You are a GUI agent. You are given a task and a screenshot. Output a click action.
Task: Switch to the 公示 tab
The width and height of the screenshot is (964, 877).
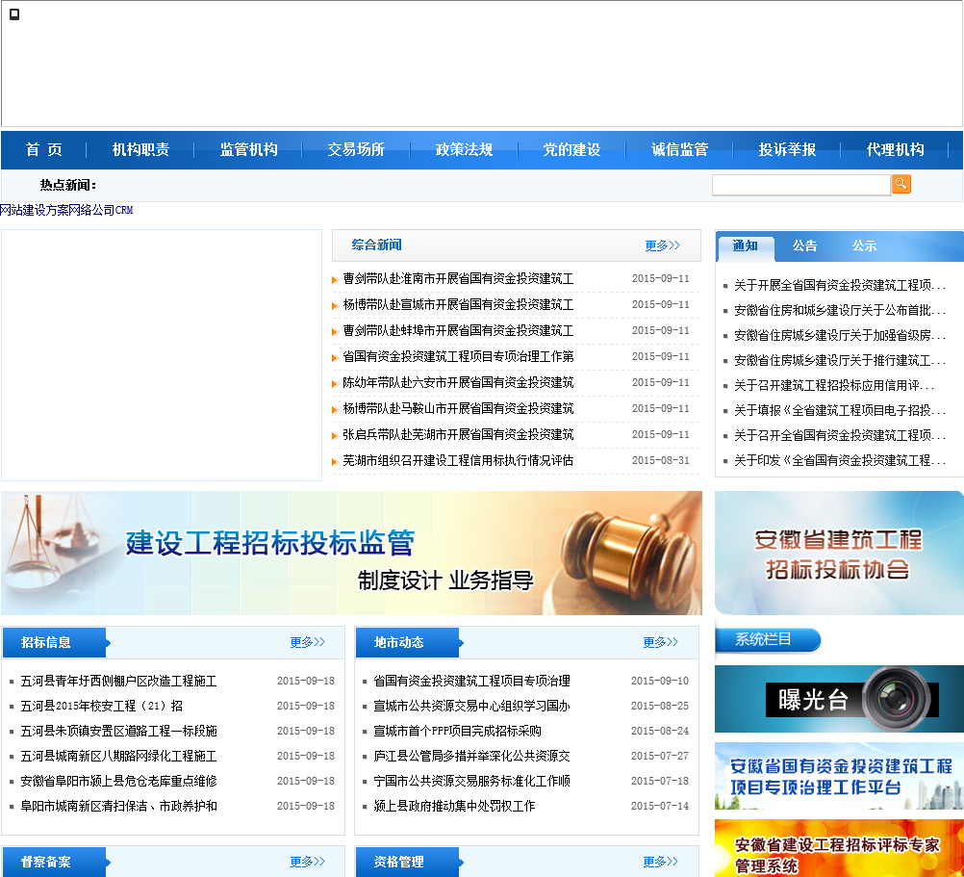click(864, 246)
